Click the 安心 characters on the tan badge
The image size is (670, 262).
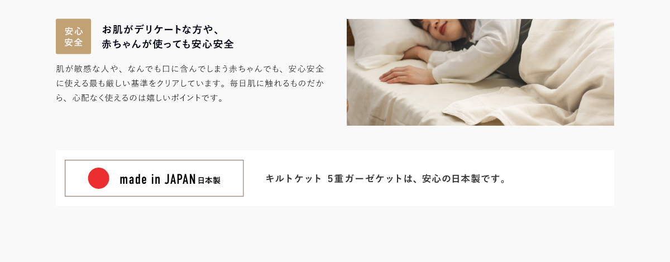coord(74,31)
